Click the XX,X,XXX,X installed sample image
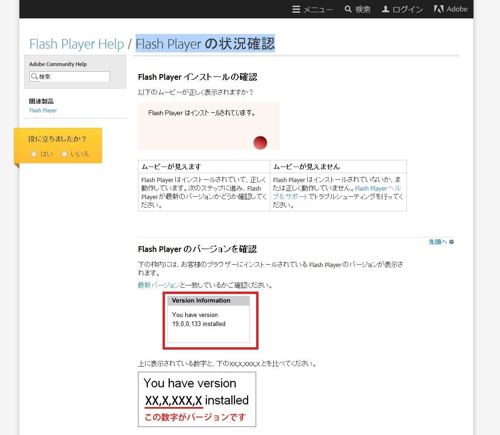This screenshot has height=435, width=500. point(197,399)
